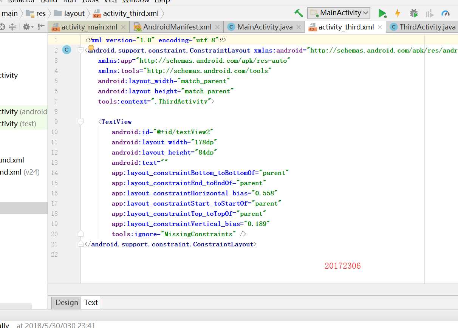Open the profiler gauge icon
Image resolution: width=458 pixels, height=328 pixels.
(x=446, y=14)
